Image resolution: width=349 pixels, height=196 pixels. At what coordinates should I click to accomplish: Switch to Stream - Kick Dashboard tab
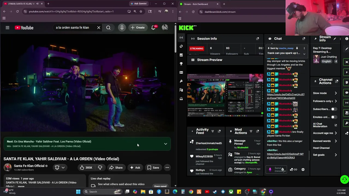pos(199,4)
